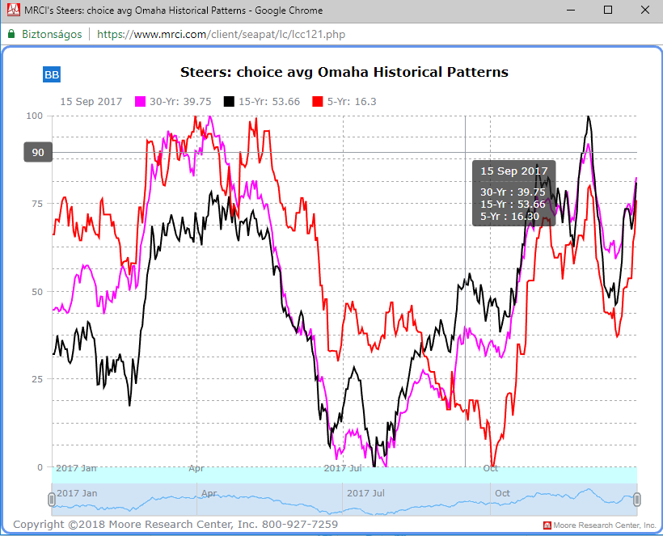Close the Chrome window
The height and width of the screenshot is (536, 663).
point(645,10)
